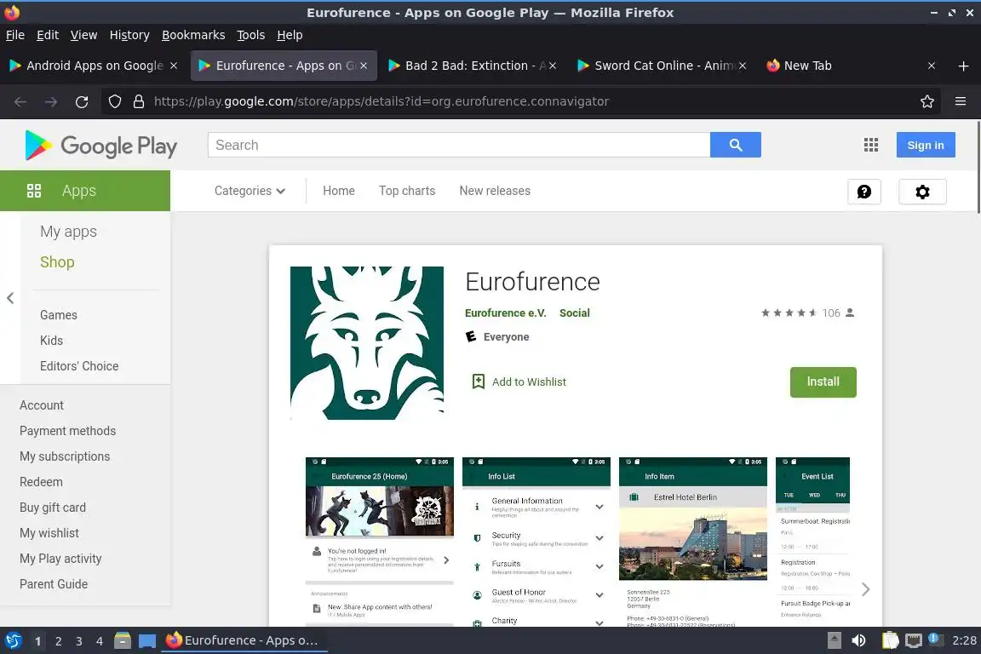Open My apps in sidebar
Image resolution: width=981 pixels, height=654 pixels.
coord(68,232)
